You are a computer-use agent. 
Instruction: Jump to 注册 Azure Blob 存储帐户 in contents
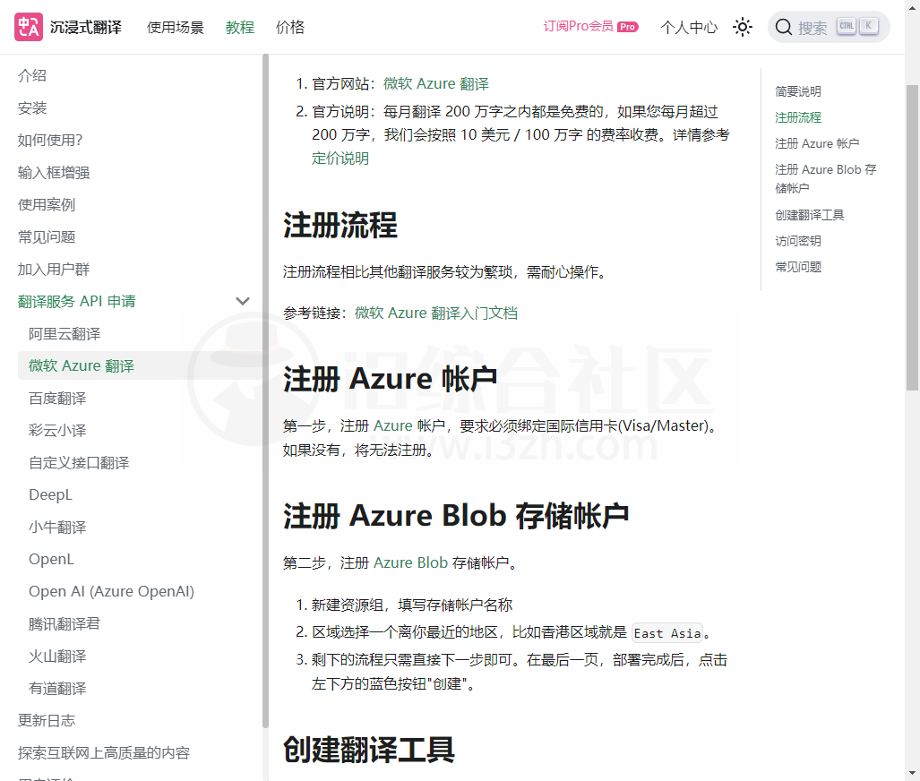tap(826, 178)
